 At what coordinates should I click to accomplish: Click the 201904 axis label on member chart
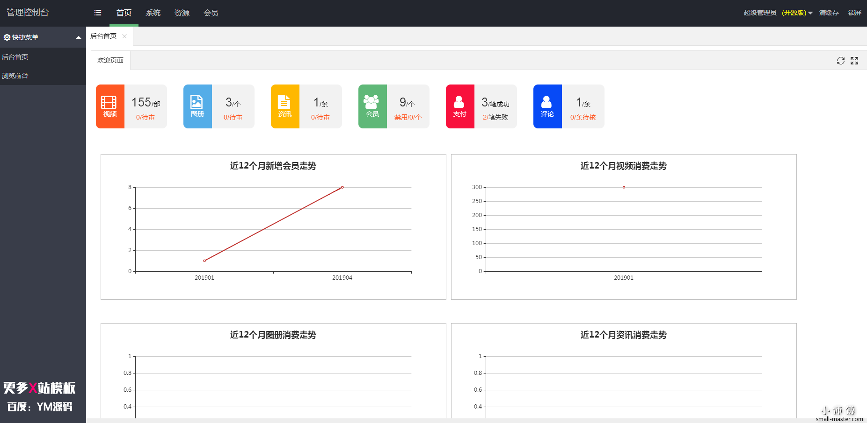342,278
